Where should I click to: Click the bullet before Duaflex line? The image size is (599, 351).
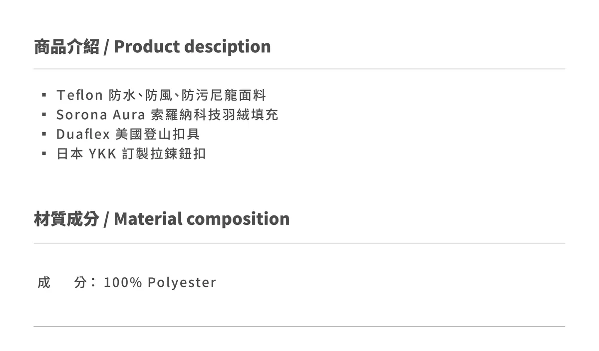coord(44,134)
